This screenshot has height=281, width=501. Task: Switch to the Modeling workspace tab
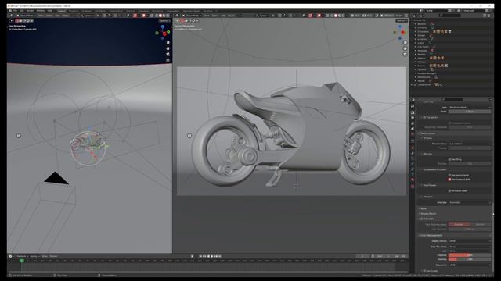click(73, 11)
